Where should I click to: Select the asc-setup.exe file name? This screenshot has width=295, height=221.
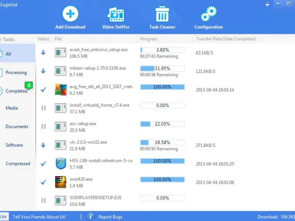[x=83, y=124]
